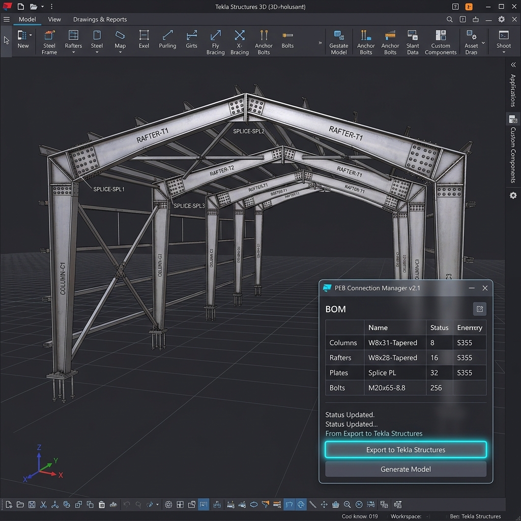Expand the Rafters dropdown
The height and width of the screenshot is (521, 521).
click(x=73, y=52)
